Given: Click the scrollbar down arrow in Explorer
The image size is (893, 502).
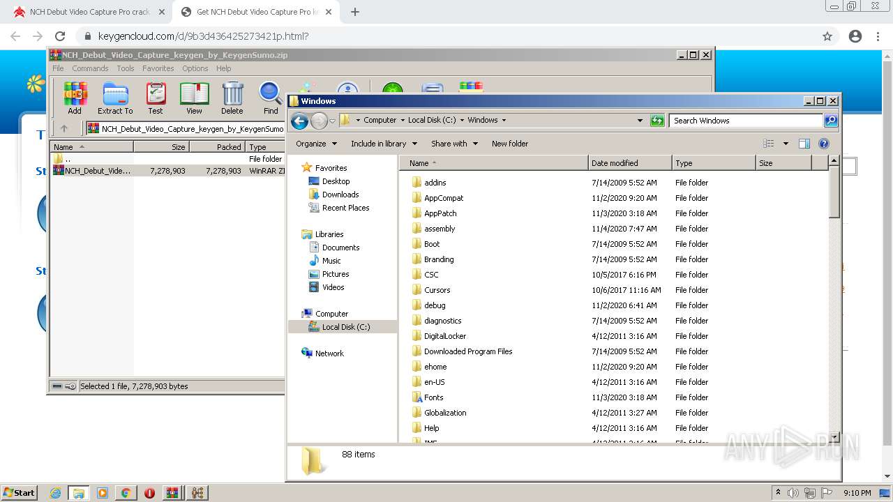Looking at the screenshot, I should [834, 436].
